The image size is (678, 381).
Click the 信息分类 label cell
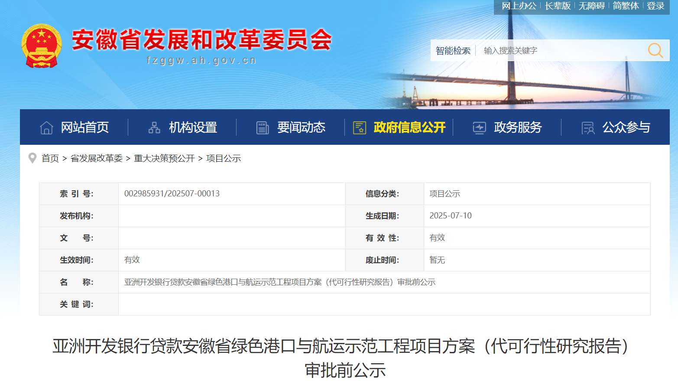pos(385,194)
